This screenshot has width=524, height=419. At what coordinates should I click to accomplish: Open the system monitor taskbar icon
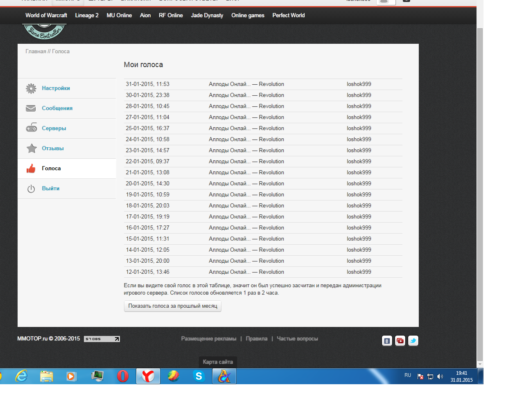[x=97, y=376]
